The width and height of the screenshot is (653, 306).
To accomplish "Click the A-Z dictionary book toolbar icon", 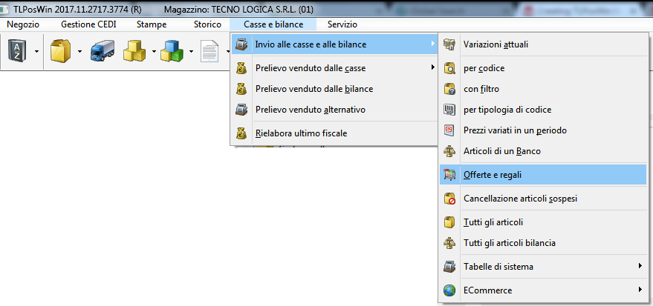I will pos(16,52).
